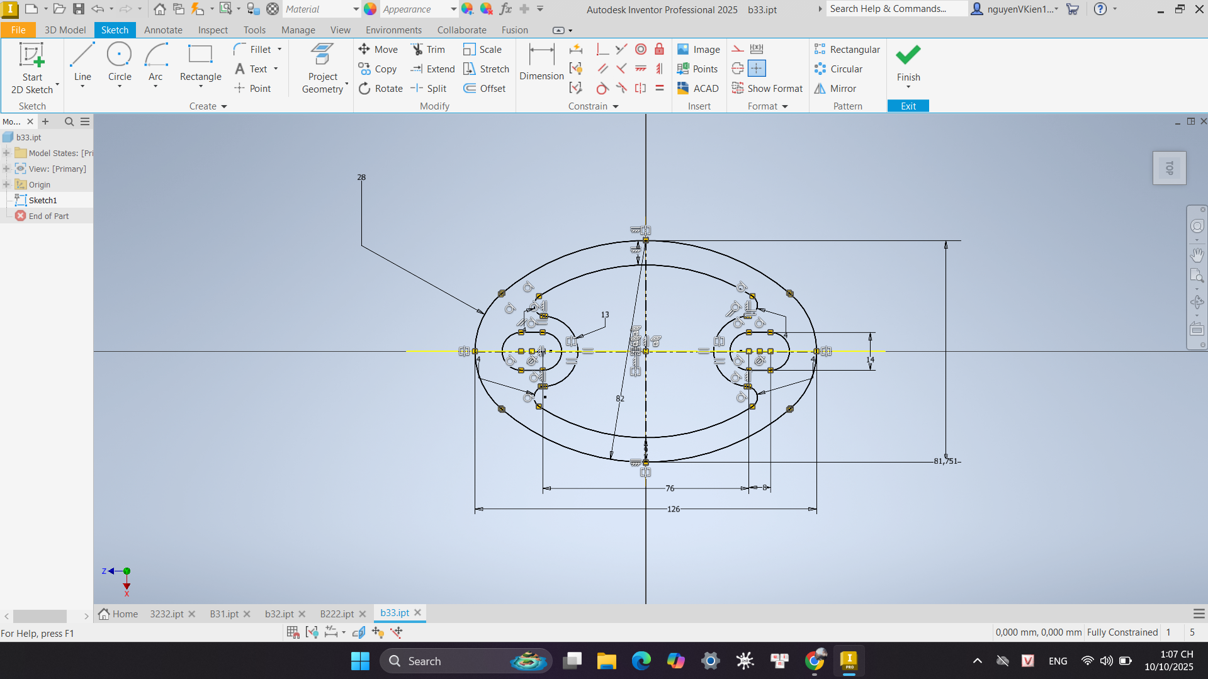The image size is (1208, 679).
Task: Select the Offset tool
Action: pyautogui.click(x=485, y=89)
